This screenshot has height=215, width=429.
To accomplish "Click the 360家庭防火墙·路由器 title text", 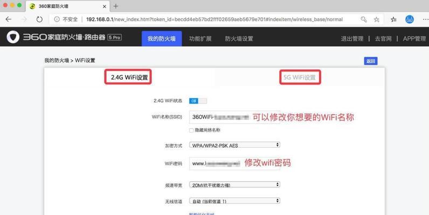I will click(64, 37).
